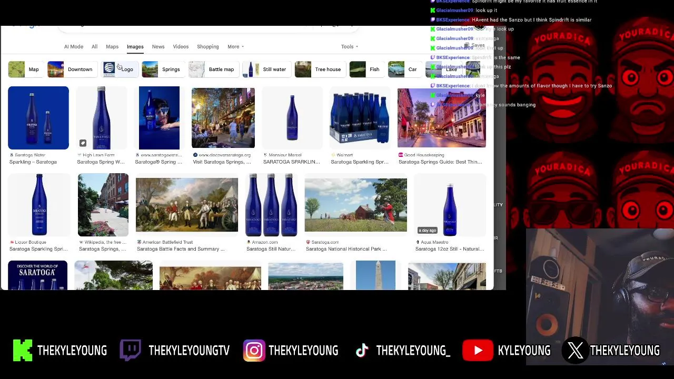Click the Downtown chip thumbnail icon
The image size is (674, 379).
coord(55,69)
